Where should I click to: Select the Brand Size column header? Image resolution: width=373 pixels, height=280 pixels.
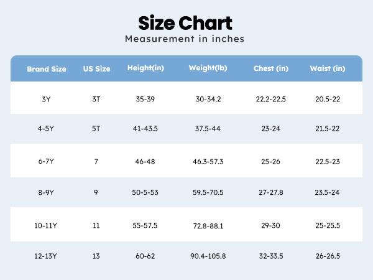point(47,68)
